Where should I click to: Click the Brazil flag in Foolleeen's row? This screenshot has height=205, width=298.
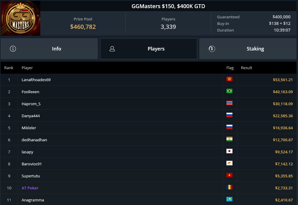coord(229,91)
